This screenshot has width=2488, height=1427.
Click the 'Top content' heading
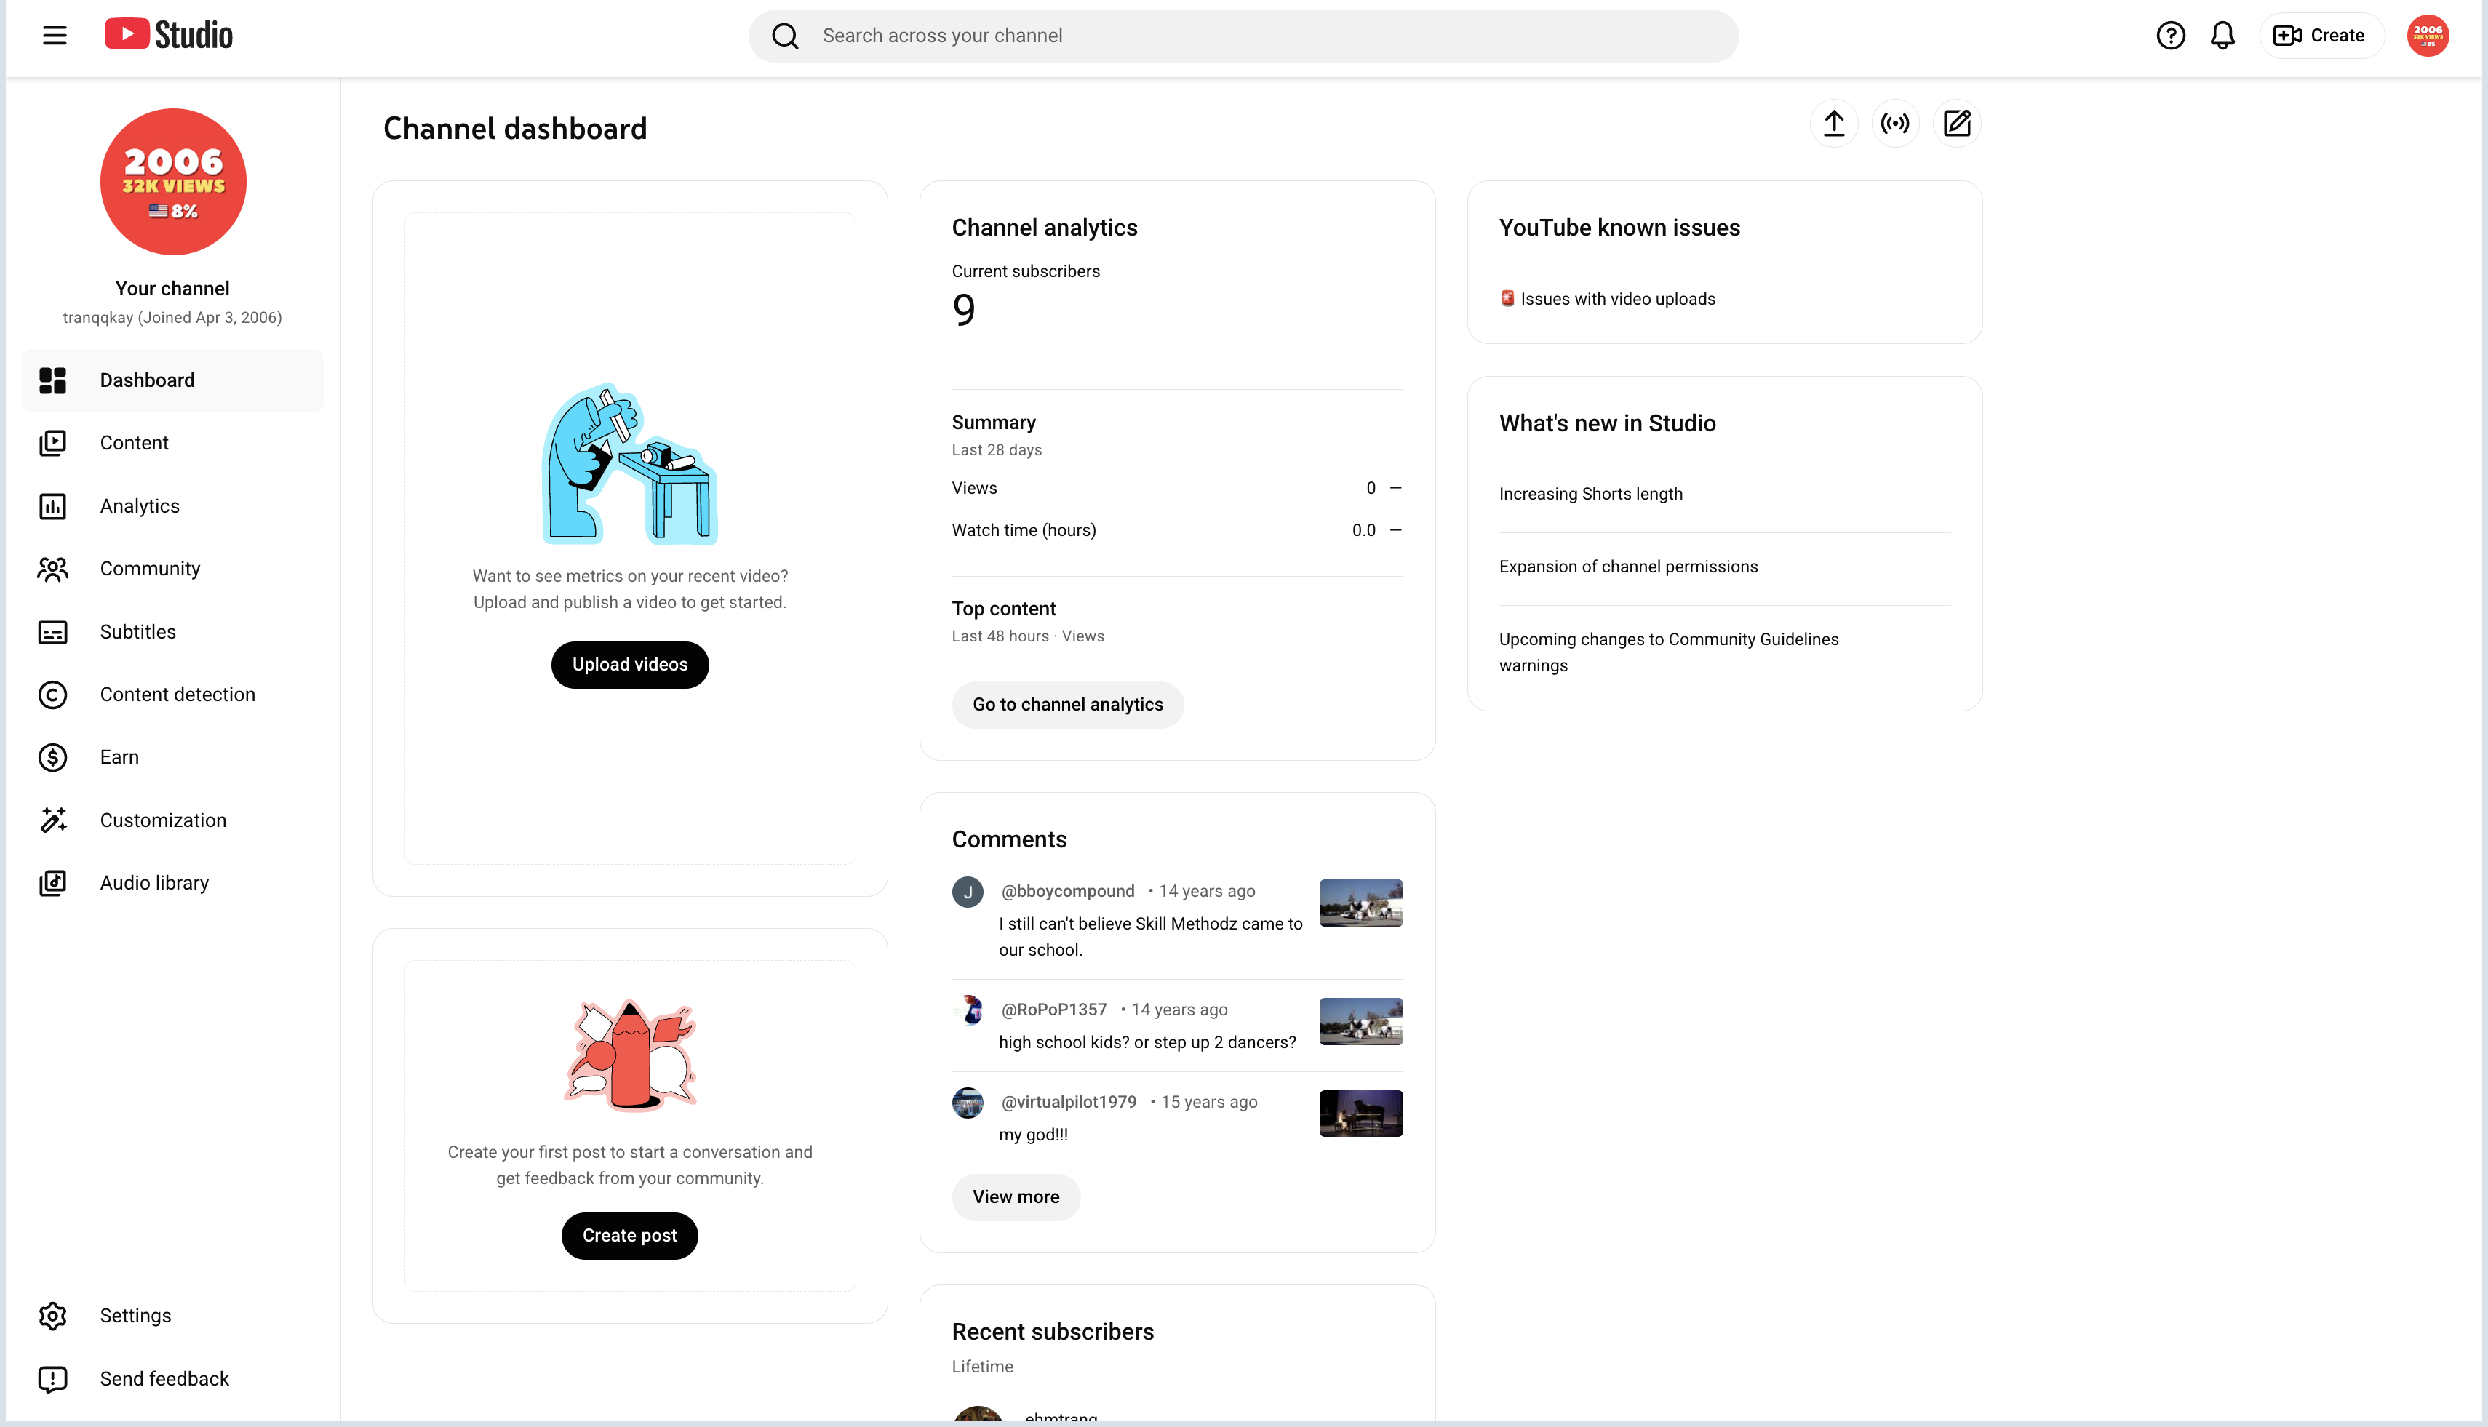(1004, 609)
